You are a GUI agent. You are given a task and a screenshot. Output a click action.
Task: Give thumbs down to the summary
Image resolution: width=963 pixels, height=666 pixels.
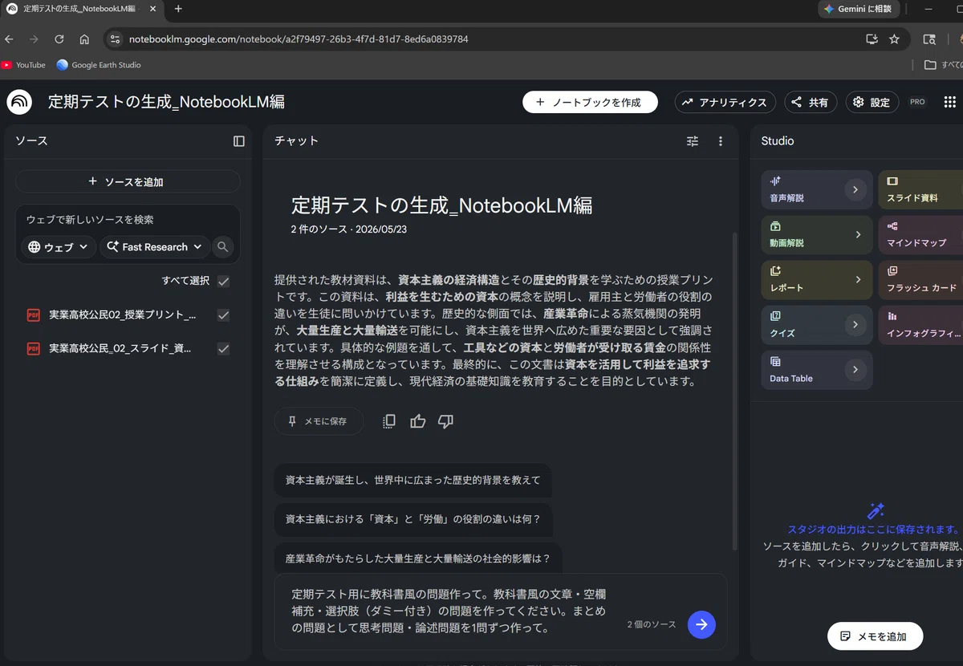(x=445, y=421)
